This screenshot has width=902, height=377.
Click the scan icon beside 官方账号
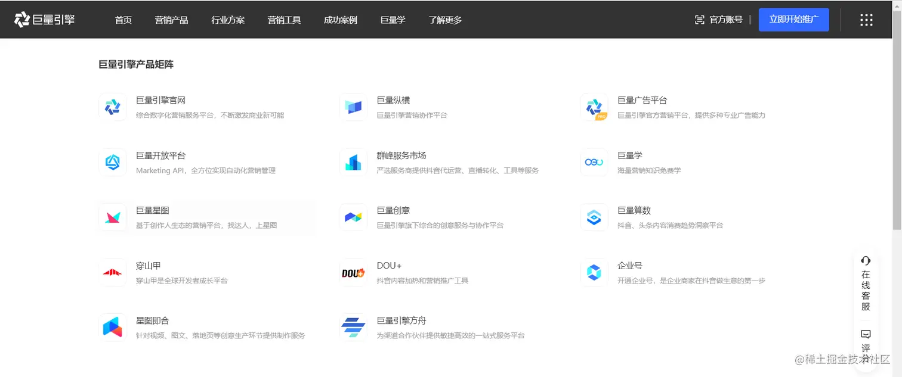pos(700,20)
